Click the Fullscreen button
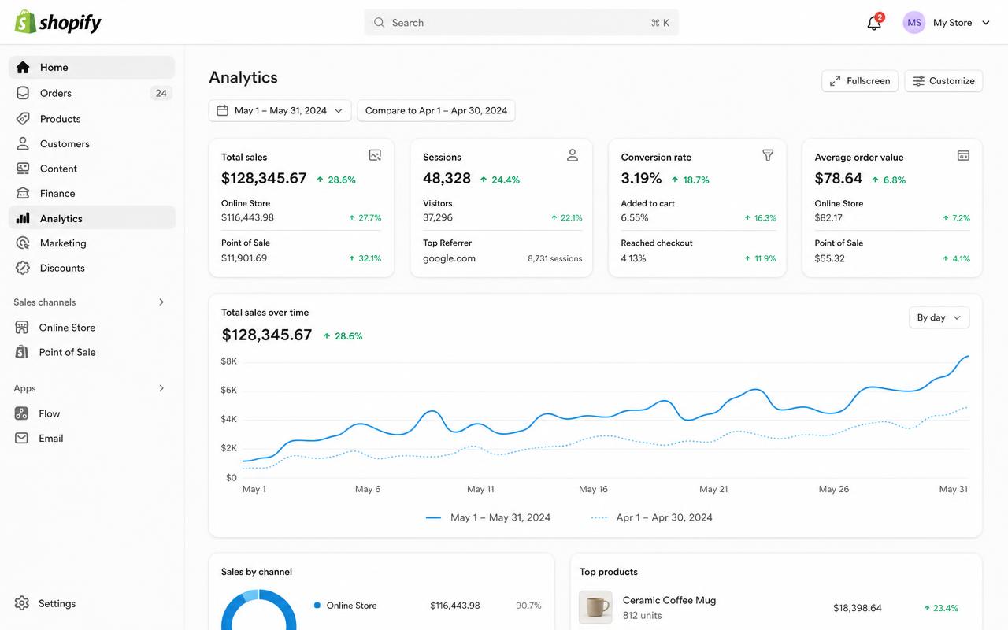Screen dimensions: 1008x630 860,81
